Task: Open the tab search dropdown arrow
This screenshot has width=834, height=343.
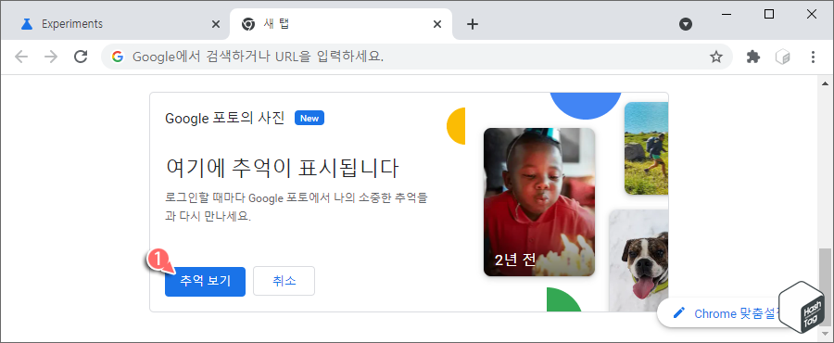Action: tap(686, 24)
